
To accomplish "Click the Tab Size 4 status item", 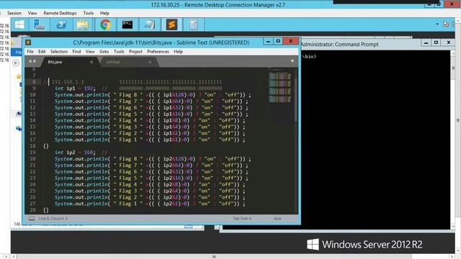I will tap(242, 219).
